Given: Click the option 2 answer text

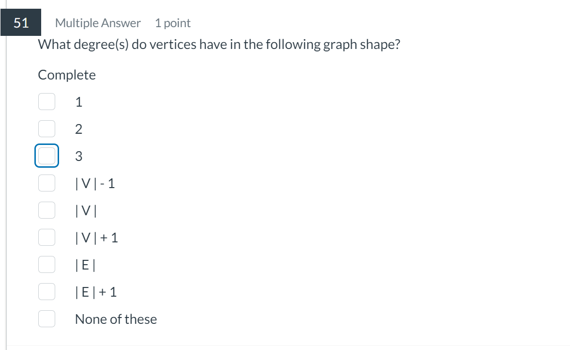Looking at the screenshot, I should 78,128.
